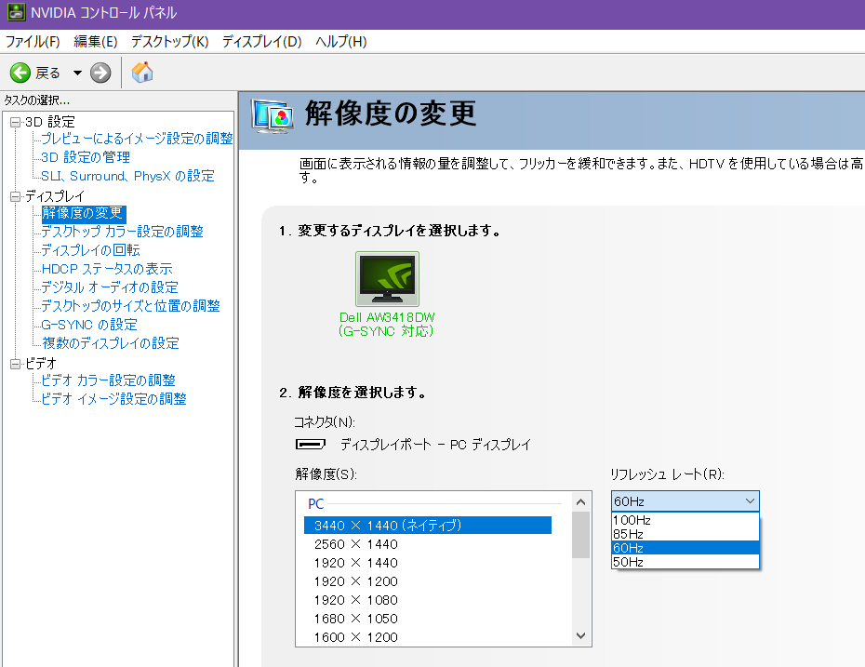This screenshot has height=667, width=865.
Task: Select 1600 × 1200 resolution
Action: pyautogui.click(x=356, y=637)
